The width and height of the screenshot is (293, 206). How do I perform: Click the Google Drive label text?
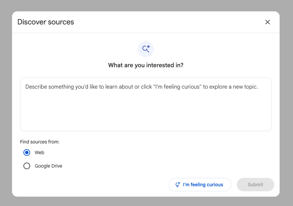pyautogui.click(x=48, y=166)
